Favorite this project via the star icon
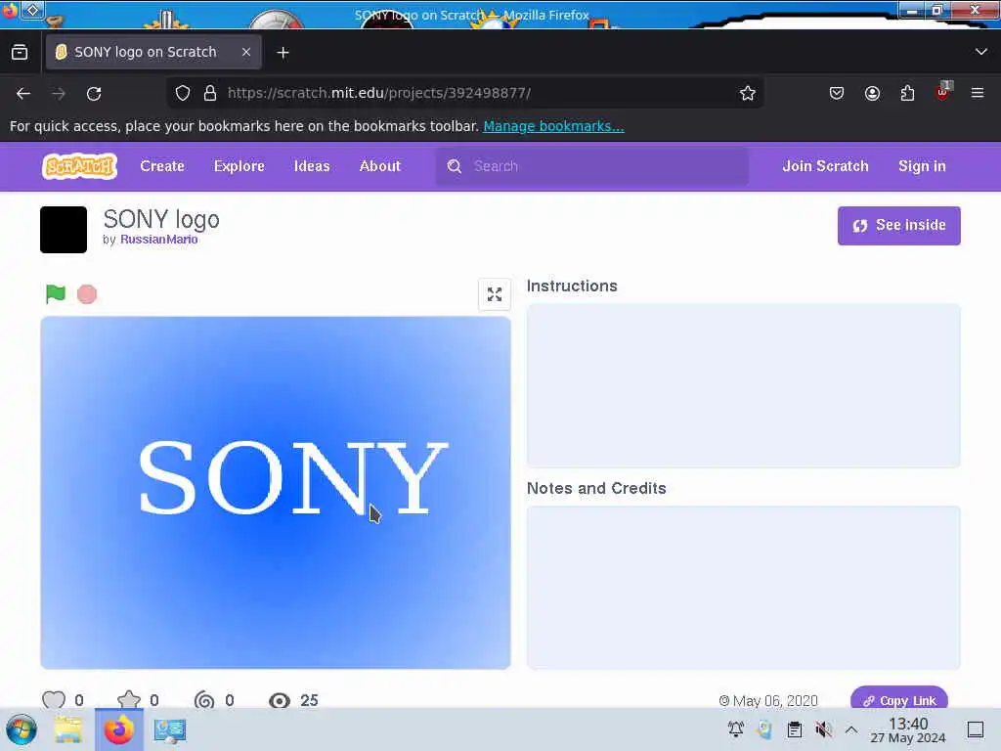This screenshot has height=751, width=1001. coord(129,700)
